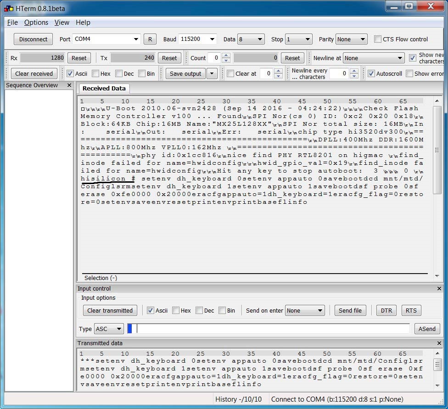Close the Sequence Overview panel
The width and height of the screenshot is (448, 409).
click(x=69, y=85)
